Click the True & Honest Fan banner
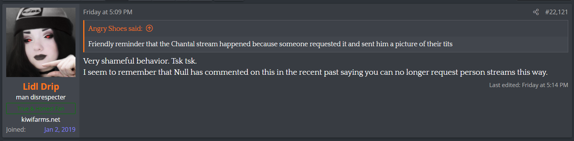Screen dimensions: 574x141 point(41,109)
